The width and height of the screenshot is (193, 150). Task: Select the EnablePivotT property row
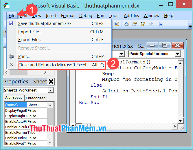click(x=16, y=143)
